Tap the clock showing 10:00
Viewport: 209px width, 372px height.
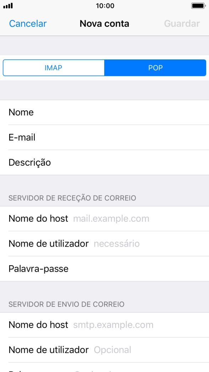pyautogui.click(x=104, y=6)
